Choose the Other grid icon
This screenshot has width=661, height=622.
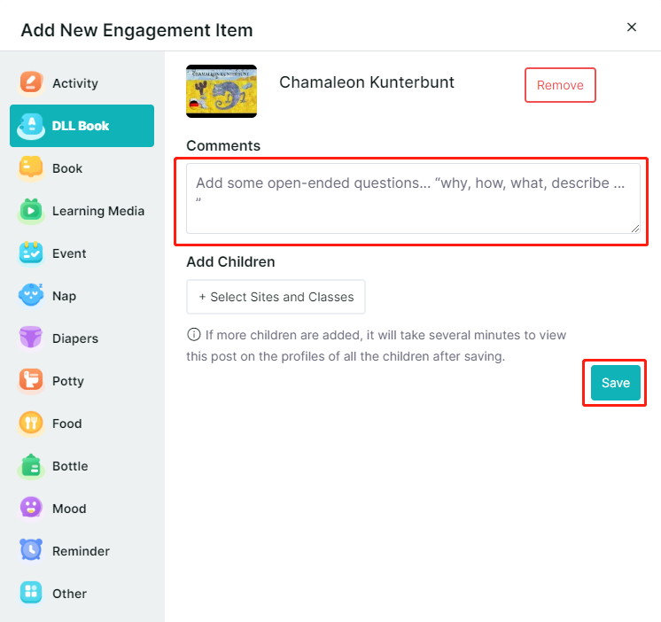tap(31, 593)
